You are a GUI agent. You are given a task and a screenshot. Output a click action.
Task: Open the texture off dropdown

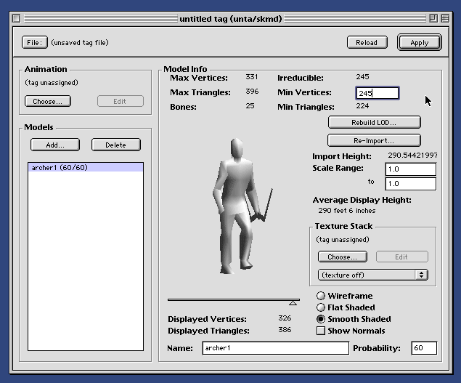coord(373,275)
